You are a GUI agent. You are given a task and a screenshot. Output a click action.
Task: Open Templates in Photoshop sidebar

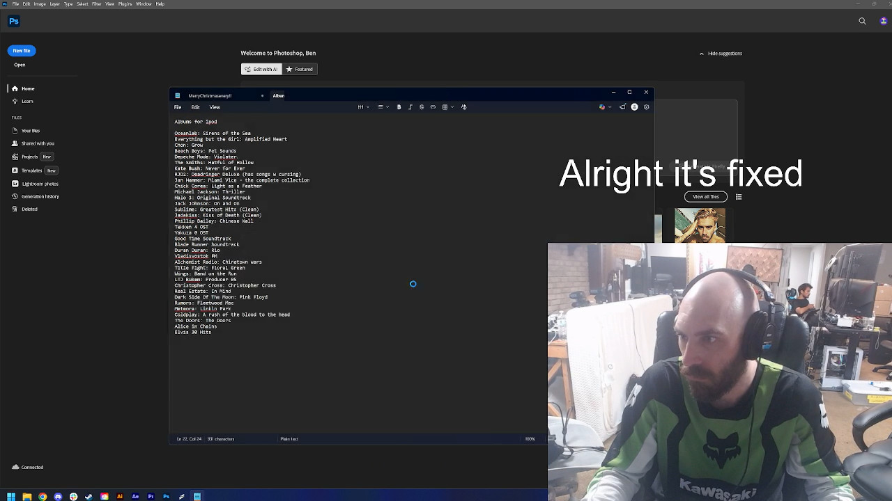click(x=27, y=170)
